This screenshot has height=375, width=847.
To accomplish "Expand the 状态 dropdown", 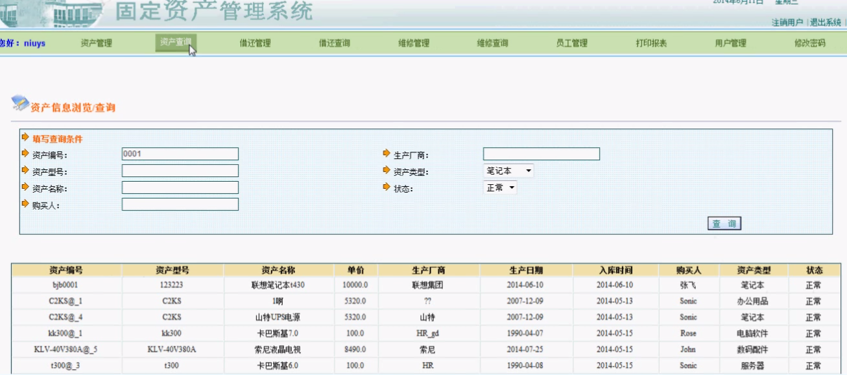I will pyautogui.click(x=501, y=187).
